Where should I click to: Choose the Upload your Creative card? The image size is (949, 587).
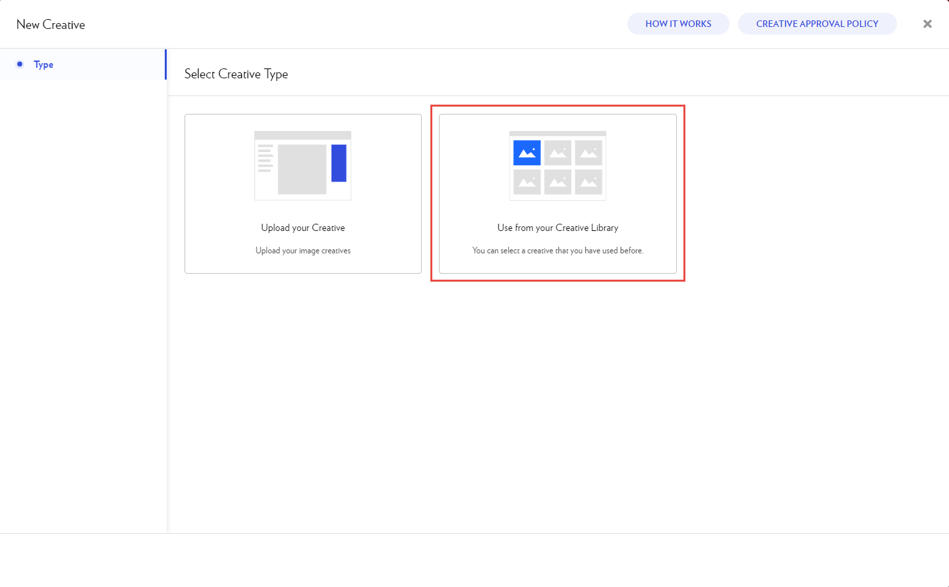[303, 193]
